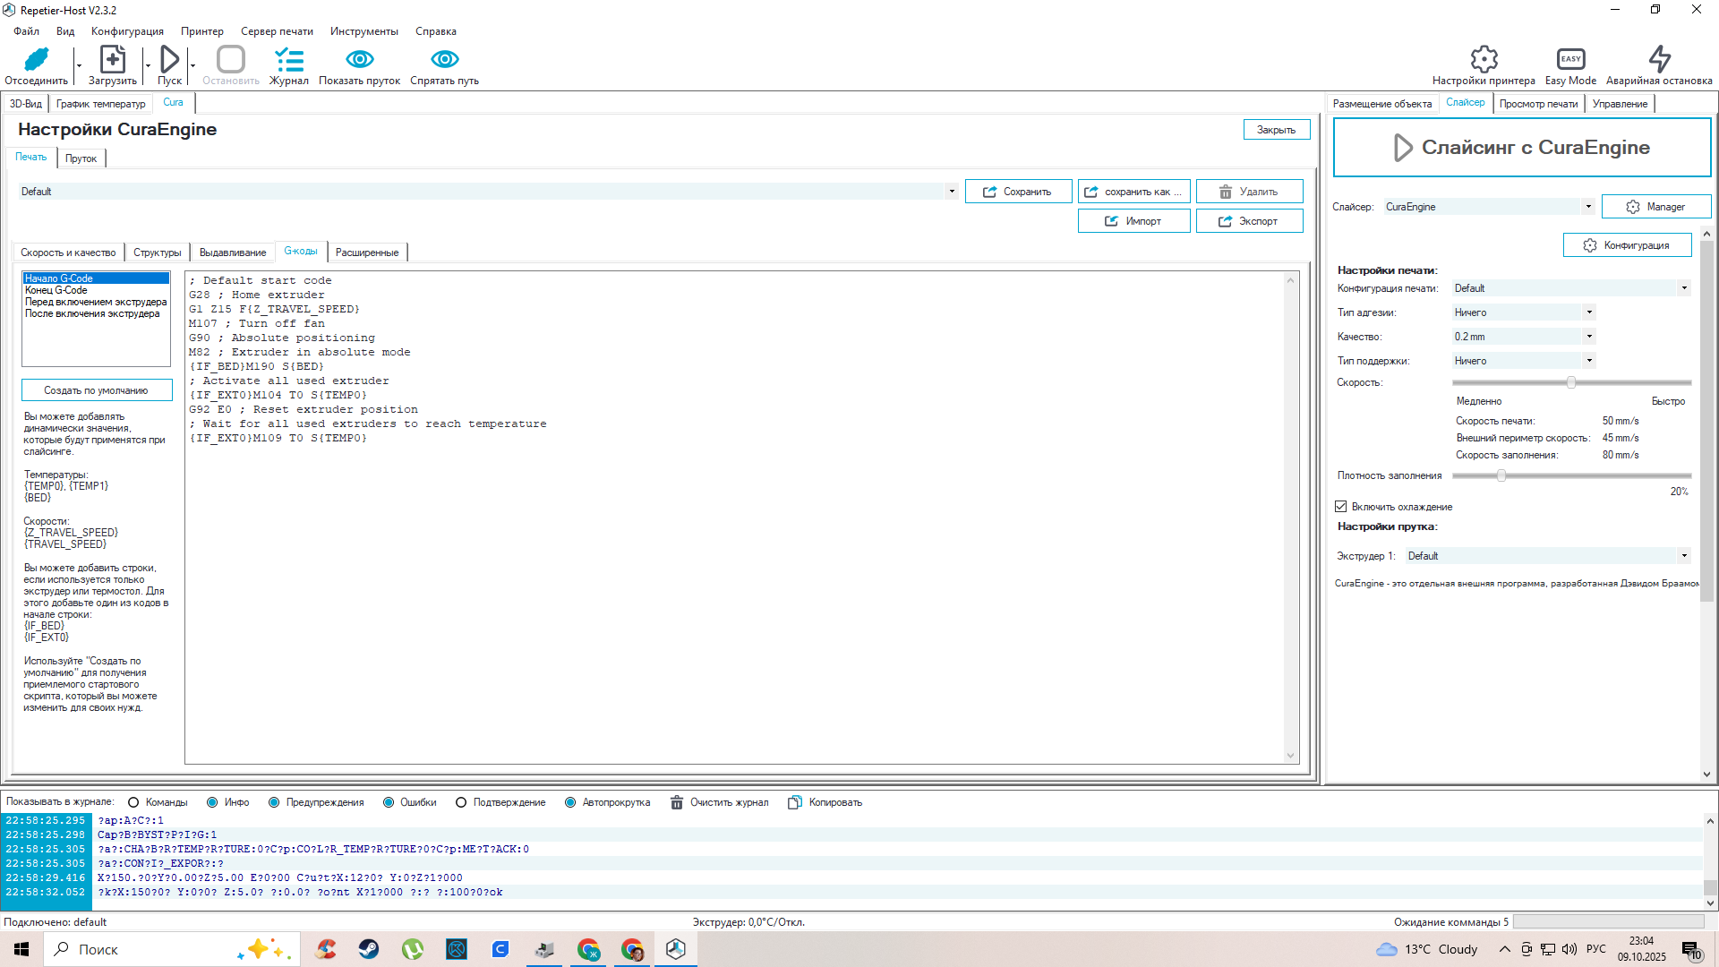The width and height of the screenshot is (1719, 967).
Task: Enable the Команды log filter
Action: point(133,802)
